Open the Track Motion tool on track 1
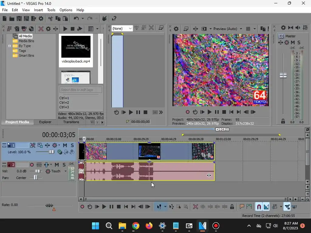Image resolution: width=311 pixels, height=233 pixels. pos(40,145)
